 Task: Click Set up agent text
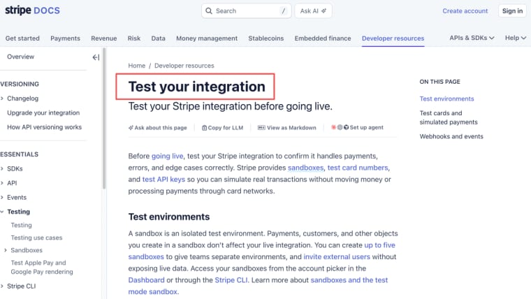366,127
